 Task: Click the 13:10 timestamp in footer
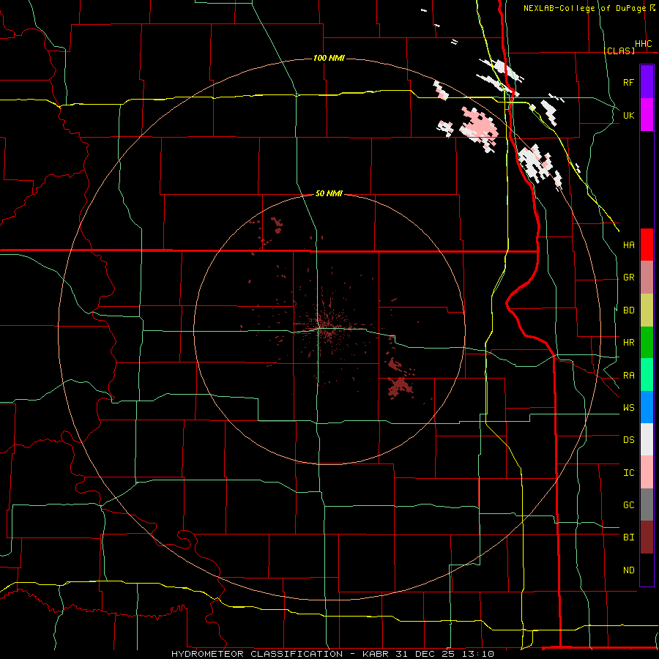pyautogui.click(x=479, y=654)
